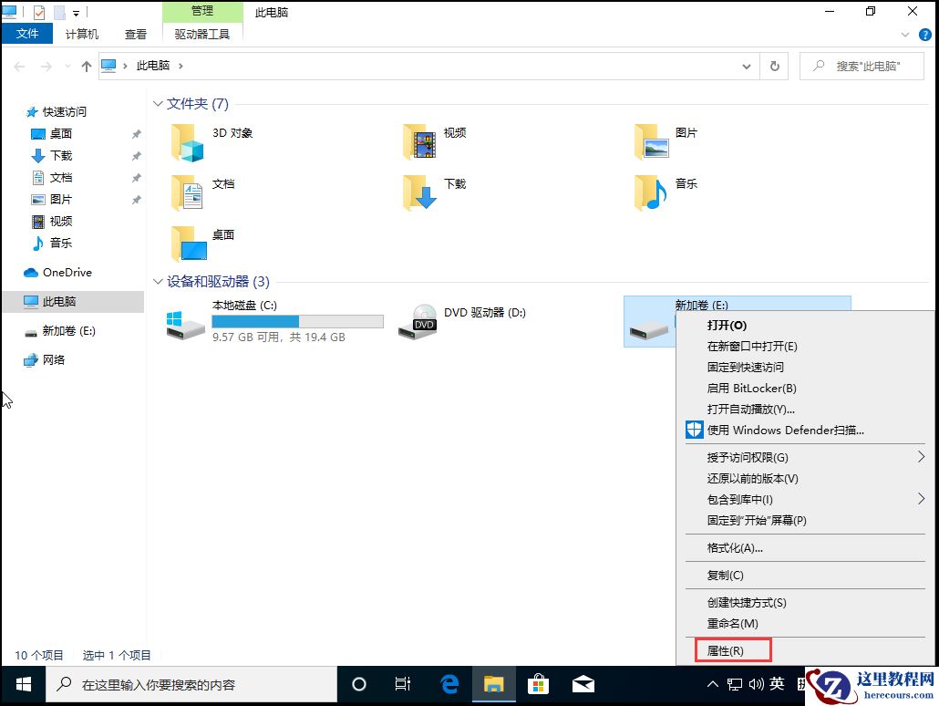
Task: Refresh the folder view with the refresh icon
Action: (774, 66)
